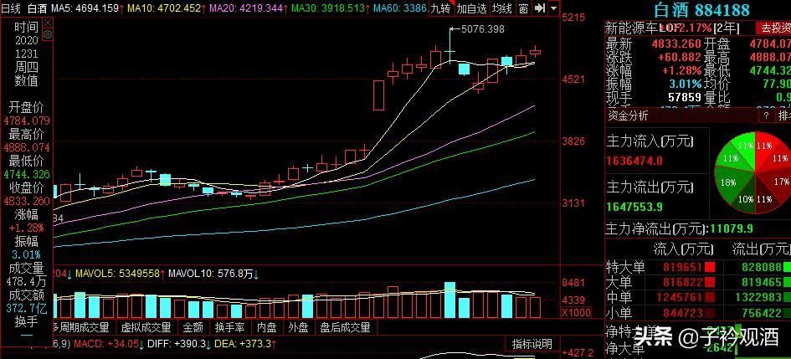Click the tallest cyan volume bar

[x=449, y=300]
